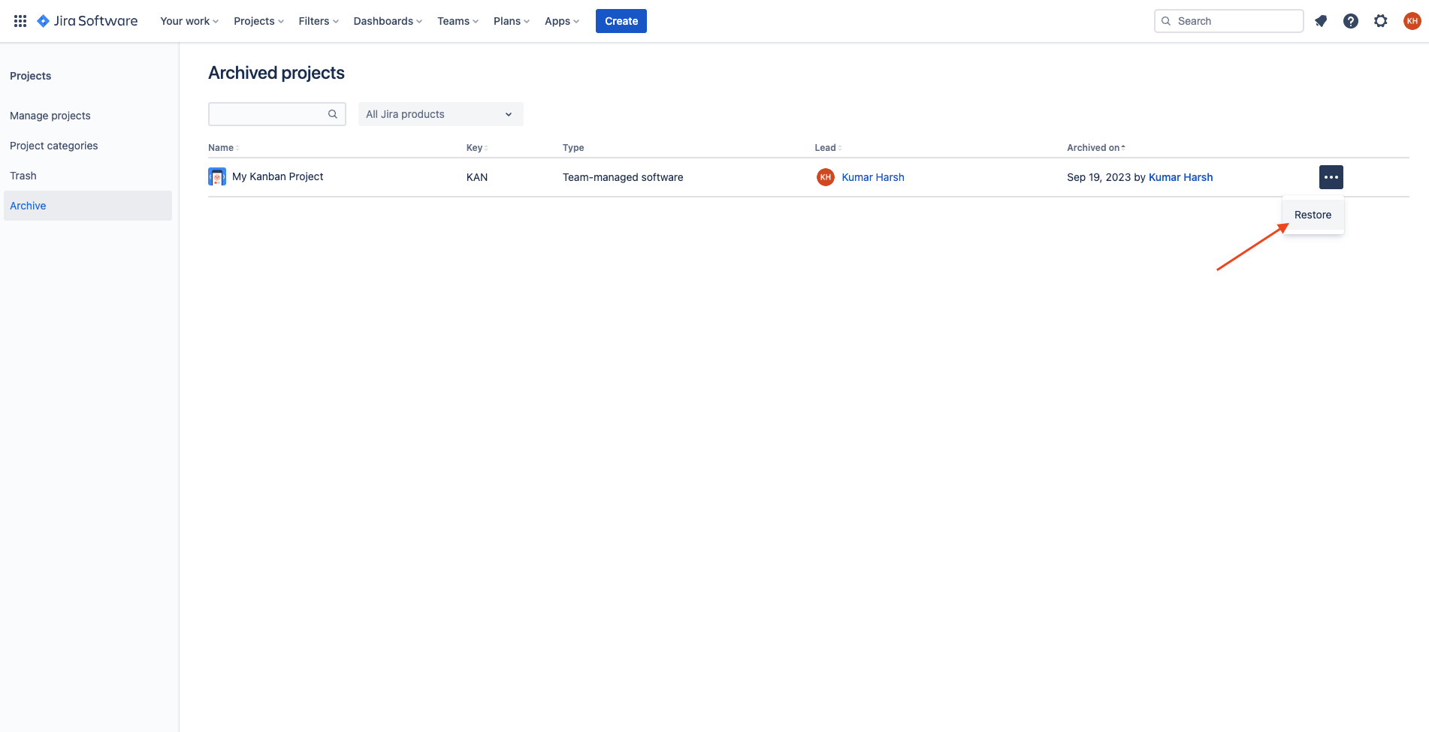Click the magnifier in the project filter field
The height and width of the screenshot is (732, 1429).
click(x=333, y=114)
